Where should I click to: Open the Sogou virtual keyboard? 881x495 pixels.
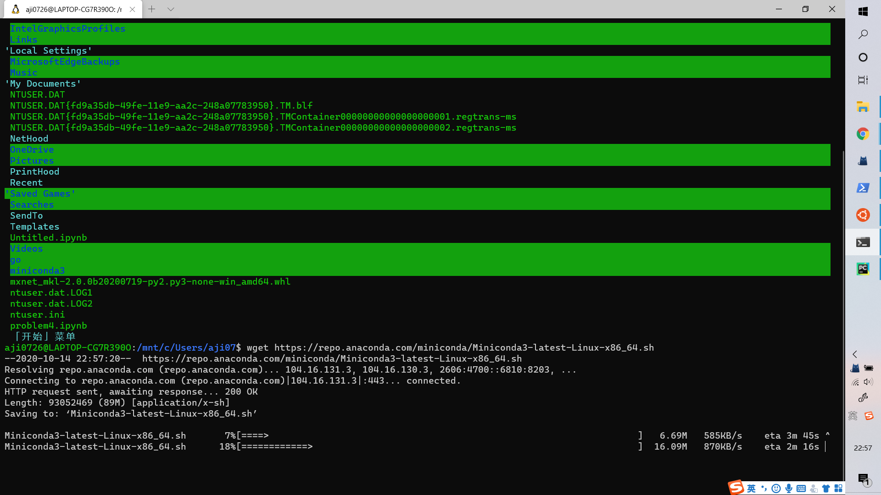tap(801, 488)
